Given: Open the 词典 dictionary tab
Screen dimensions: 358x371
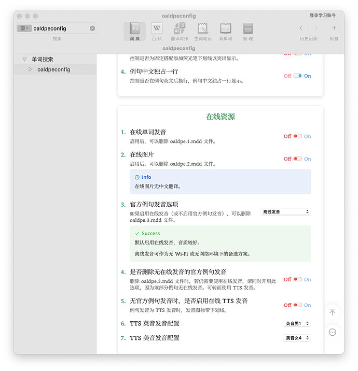Looking at the screenshot, I should [134, 32].
